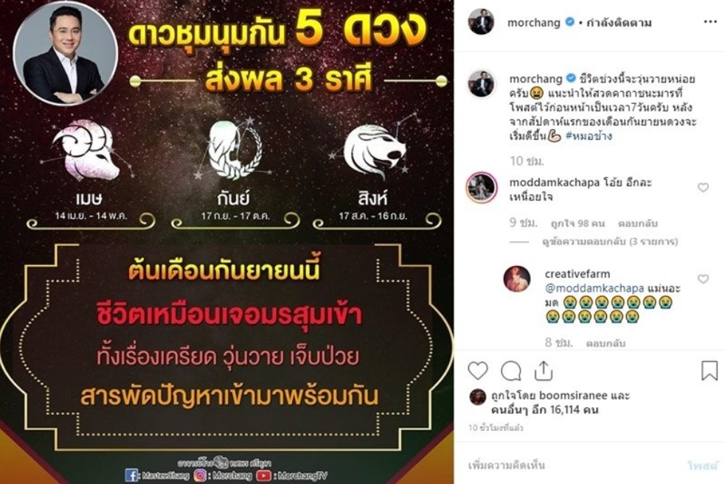Reply to moddamkachapa's comment
The height and width of the screenshot is (484, 725).
click(x=638, y=223)
